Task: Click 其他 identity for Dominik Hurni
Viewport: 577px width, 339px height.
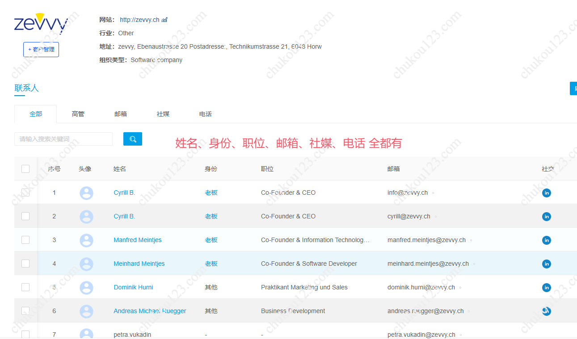Action: (x=211, y=287)
